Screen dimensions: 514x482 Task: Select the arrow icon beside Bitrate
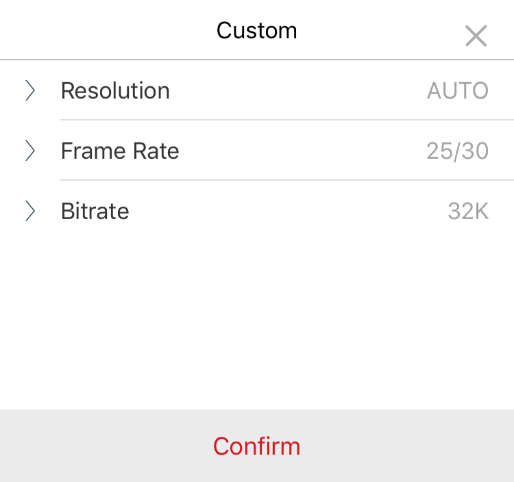pyautogui.click(x=30, y=211)
